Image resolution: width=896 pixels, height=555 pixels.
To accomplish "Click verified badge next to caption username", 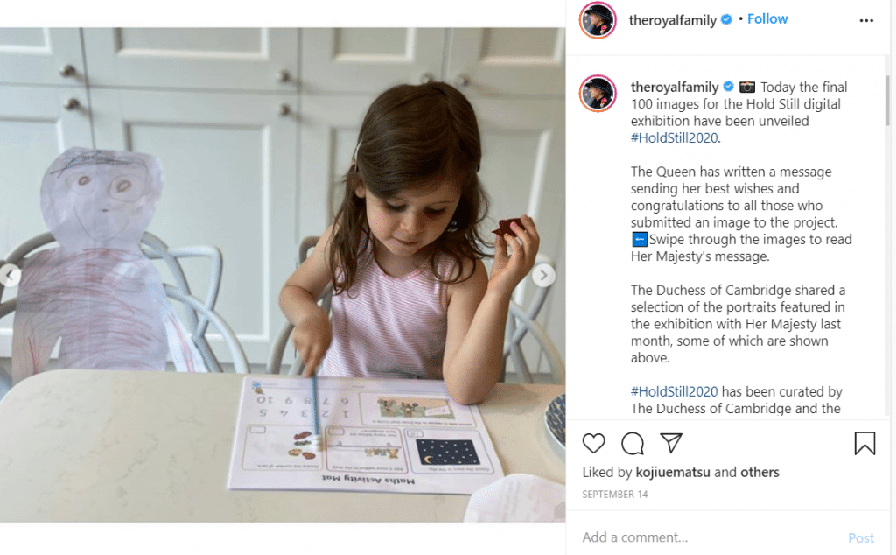I will [728, 87].
